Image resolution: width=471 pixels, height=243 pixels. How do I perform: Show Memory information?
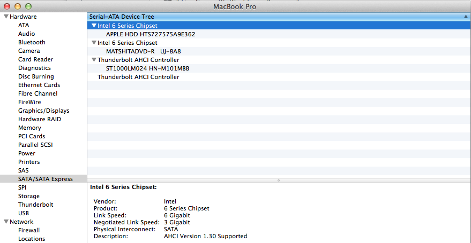pos(29,128)
